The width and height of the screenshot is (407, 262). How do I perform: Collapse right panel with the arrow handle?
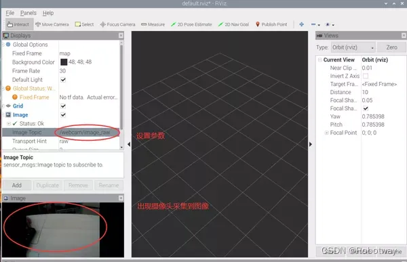coord(311,144)
